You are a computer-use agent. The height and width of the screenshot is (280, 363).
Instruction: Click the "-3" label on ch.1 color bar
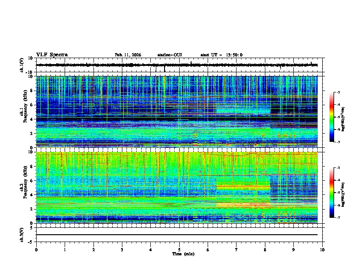(338, 92)
